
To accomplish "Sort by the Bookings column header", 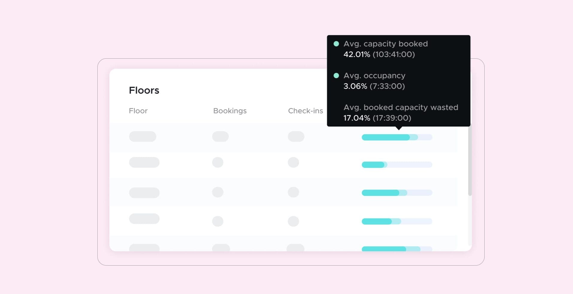I will (230, 111).
